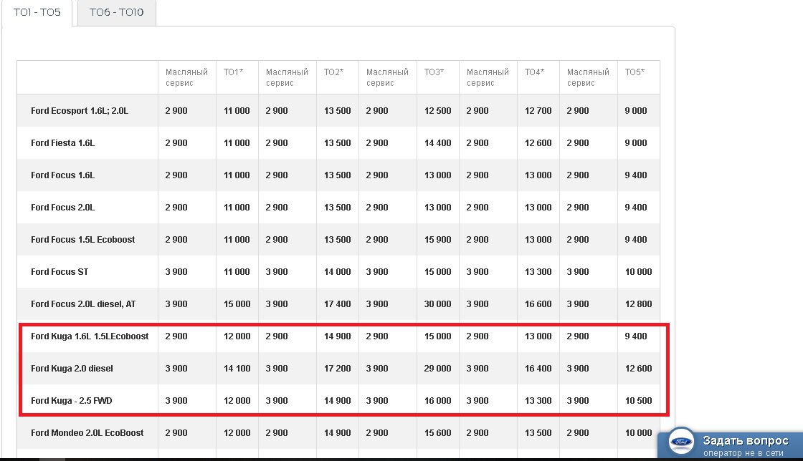Click Ford Kuga 2.0 diesel ТО4 price 16 400
This screenshot has width=803, height=461.
538,368
